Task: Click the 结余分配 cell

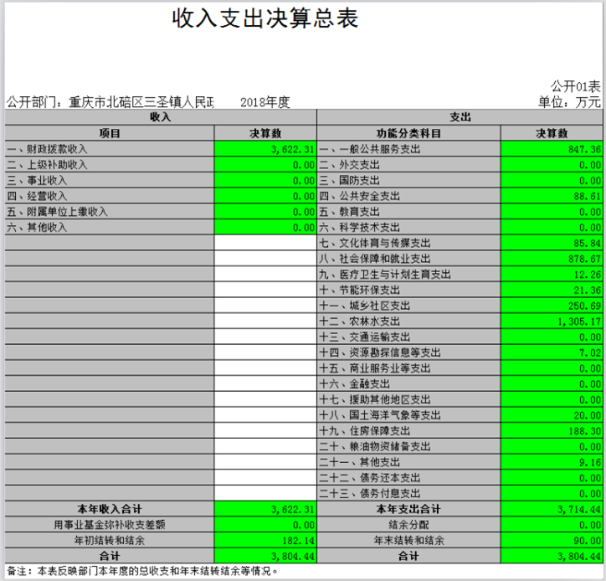Action: tap(408, 525)
